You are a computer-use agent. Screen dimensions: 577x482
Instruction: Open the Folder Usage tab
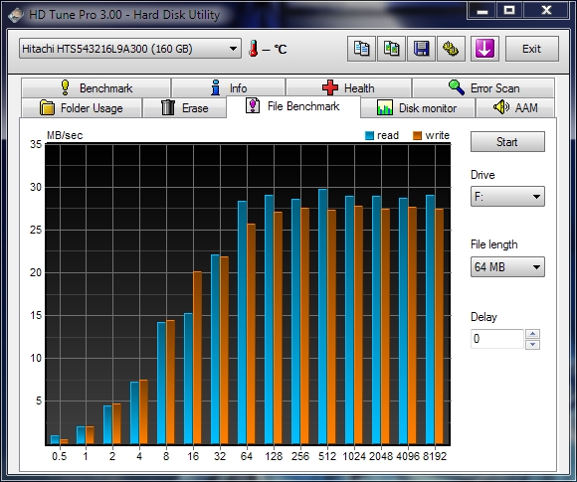pyautogui.click(x=82, y=108)
